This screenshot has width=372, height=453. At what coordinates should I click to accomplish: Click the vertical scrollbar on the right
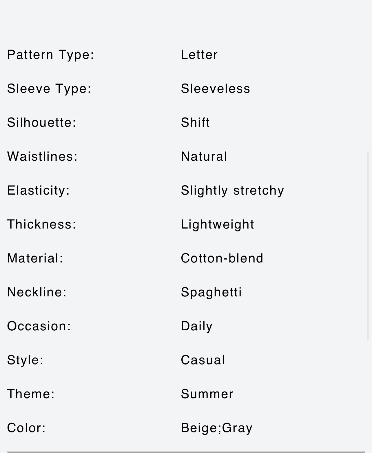pos(368,245)
